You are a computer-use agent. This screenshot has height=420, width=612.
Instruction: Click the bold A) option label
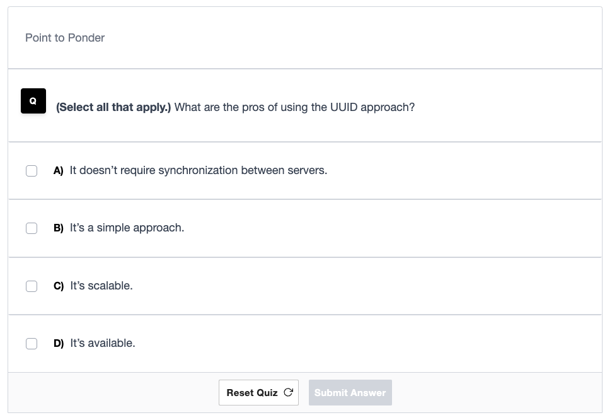tap(59, 171)
